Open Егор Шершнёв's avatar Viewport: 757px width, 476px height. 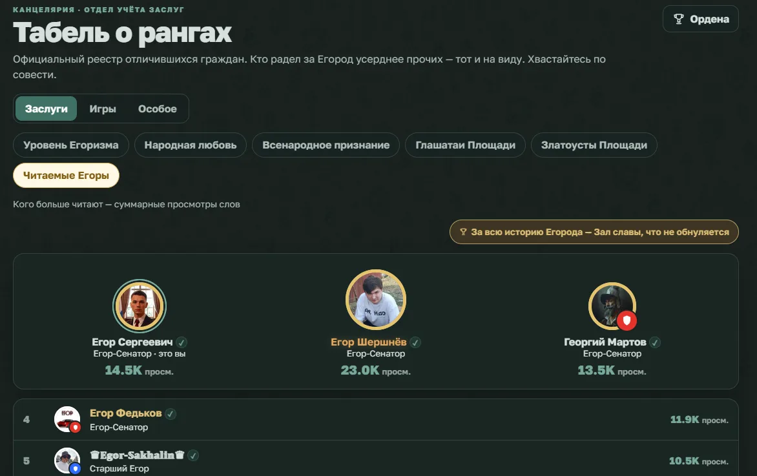click(376, 300)
